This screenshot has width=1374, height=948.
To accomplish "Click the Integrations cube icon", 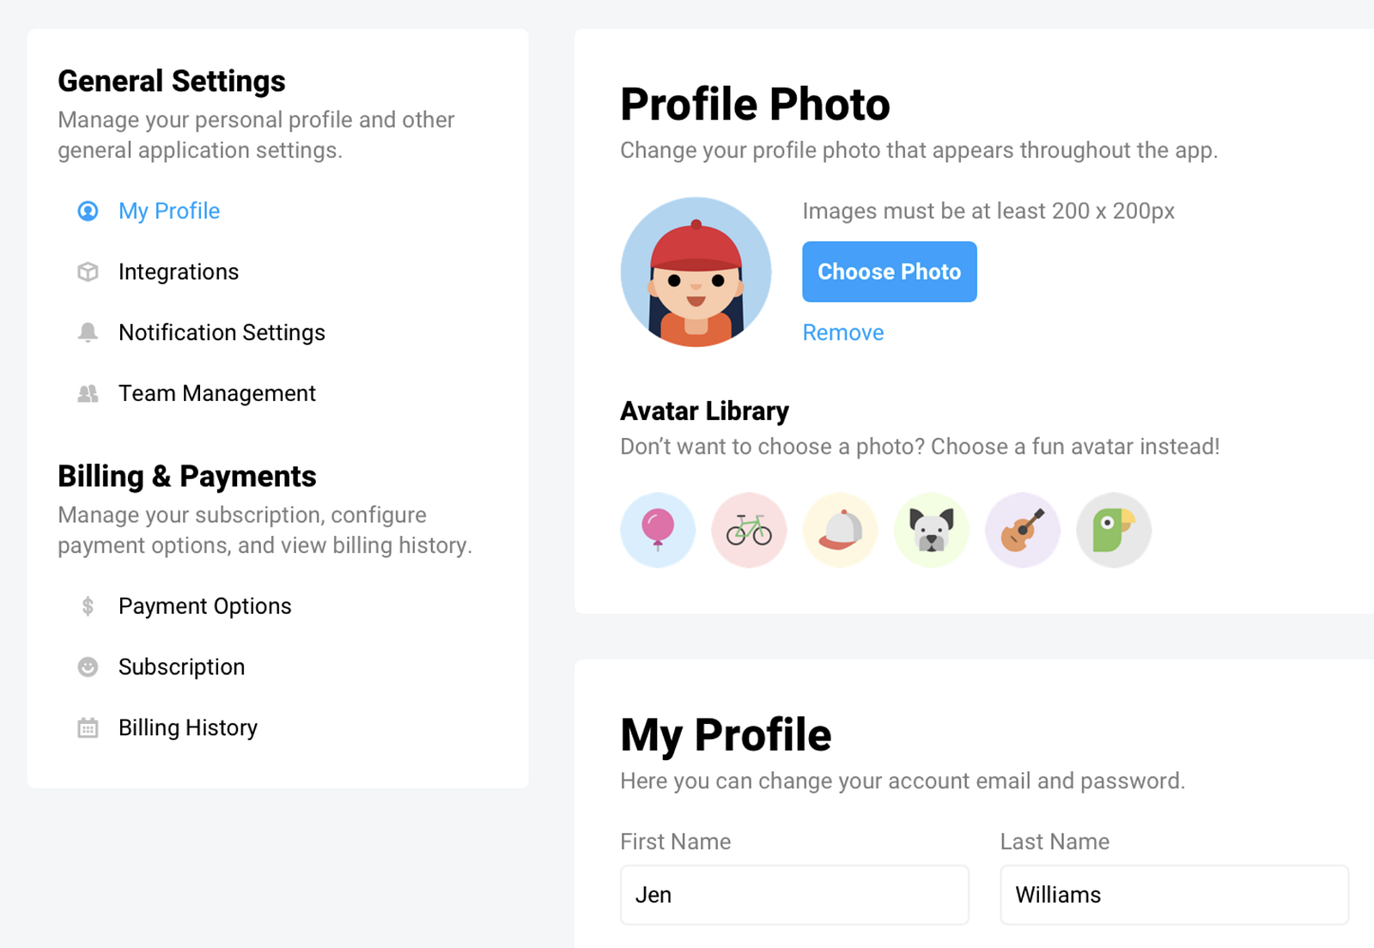I will (88, 272).
